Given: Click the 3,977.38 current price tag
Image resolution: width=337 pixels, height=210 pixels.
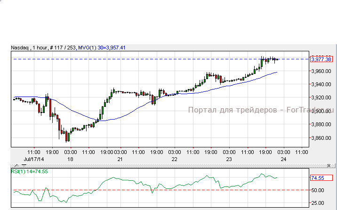Looking at the screenshot, I should [x=321, y=59].
